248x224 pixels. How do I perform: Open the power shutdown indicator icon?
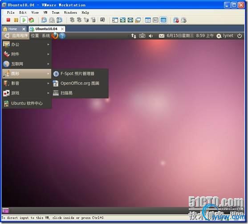tap(239, 36)
